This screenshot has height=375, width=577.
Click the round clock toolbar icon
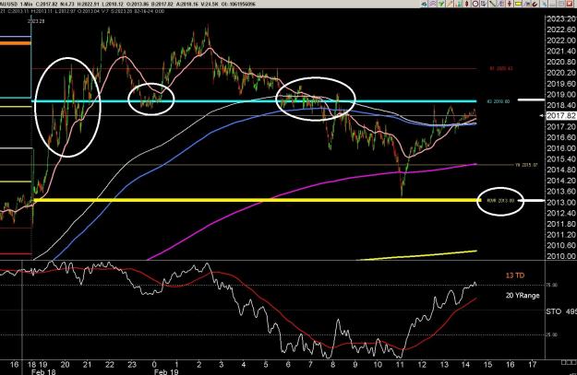click(x=475, y=4)
